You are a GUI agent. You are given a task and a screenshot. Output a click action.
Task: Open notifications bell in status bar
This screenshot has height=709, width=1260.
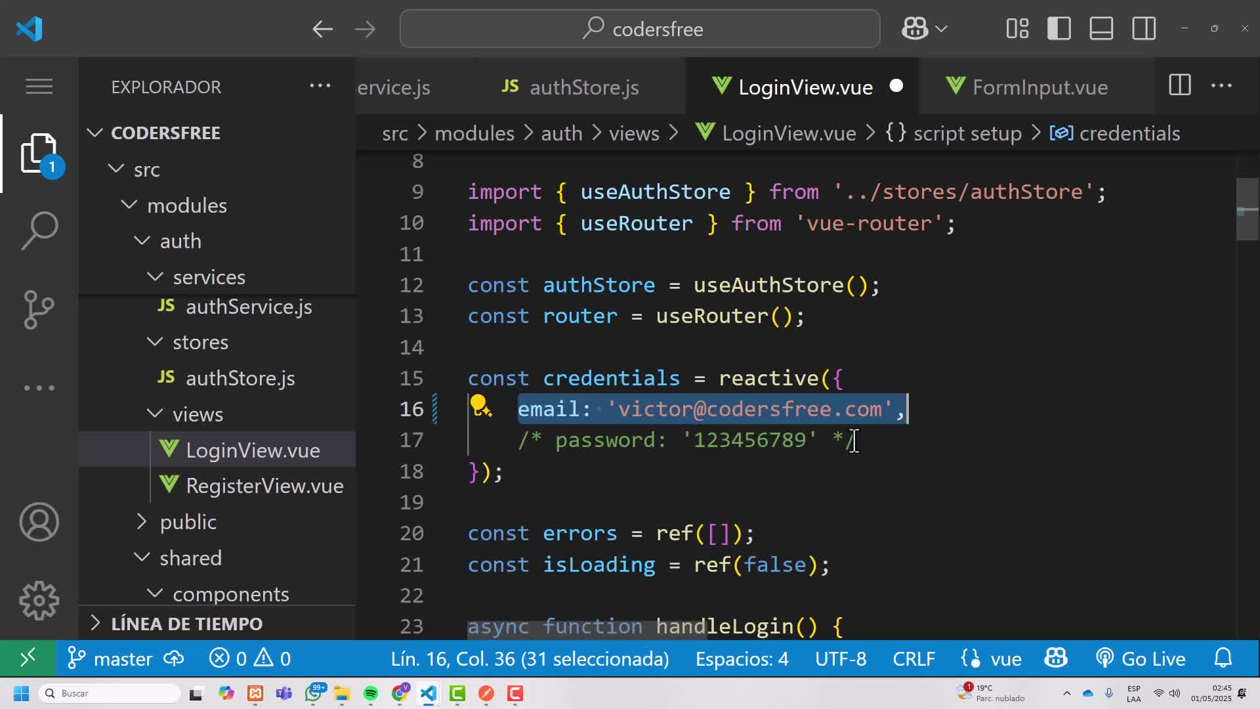pyautogui.click(x=1223, y=658)
